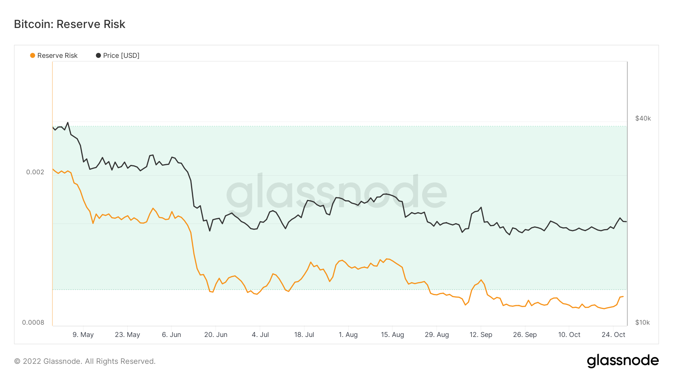Click the Bitcoin: Reserve Risk chart title
The width and height of the screenshot is (673, 378).
click(x=70, y=24)
